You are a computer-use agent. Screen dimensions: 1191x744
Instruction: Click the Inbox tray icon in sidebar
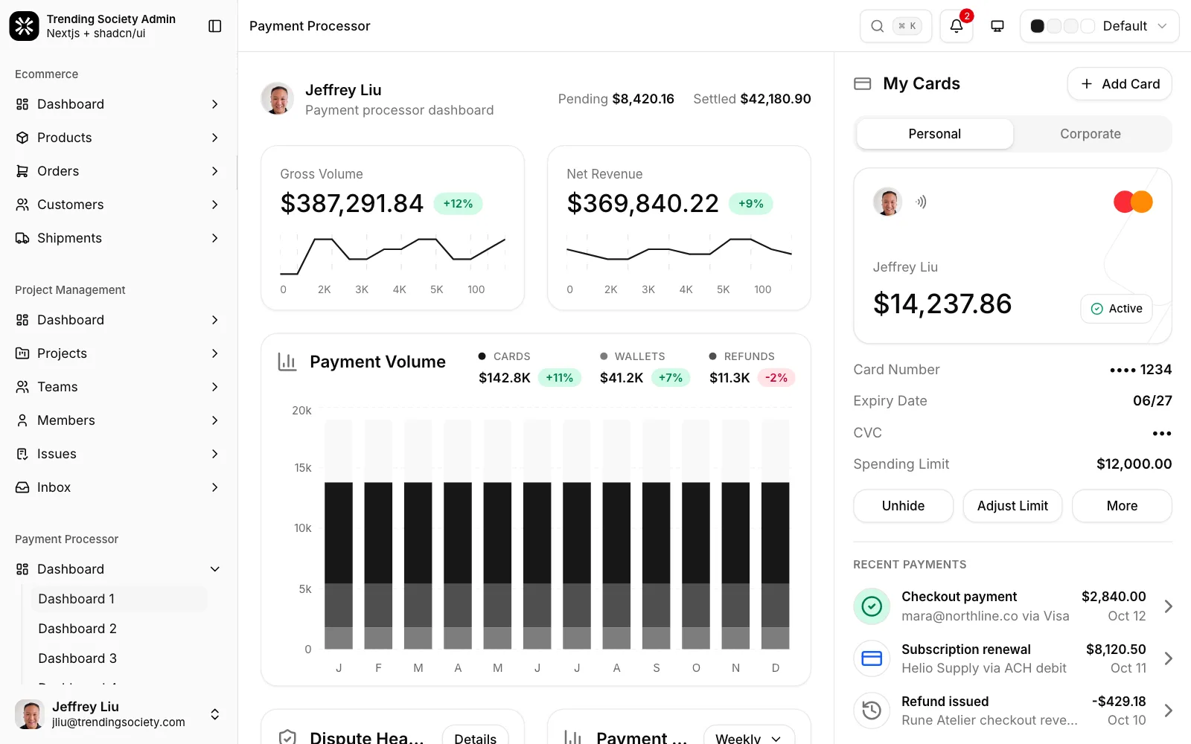22,487
